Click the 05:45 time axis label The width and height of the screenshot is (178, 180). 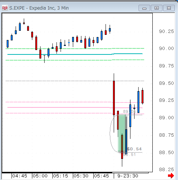101,176
